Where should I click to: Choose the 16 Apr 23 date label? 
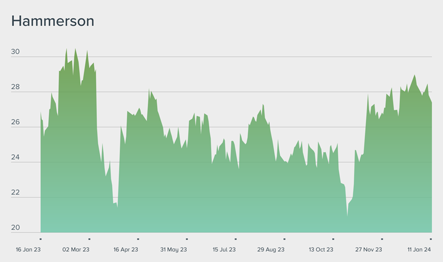pos(126,250)
